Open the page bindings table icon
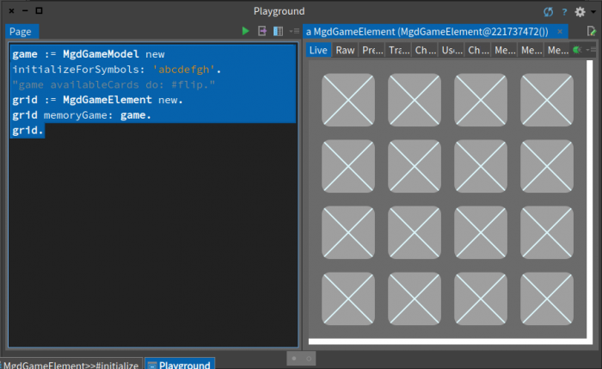Image resolution: width=602 pixels, height=369 pixels. click(278, 31)
